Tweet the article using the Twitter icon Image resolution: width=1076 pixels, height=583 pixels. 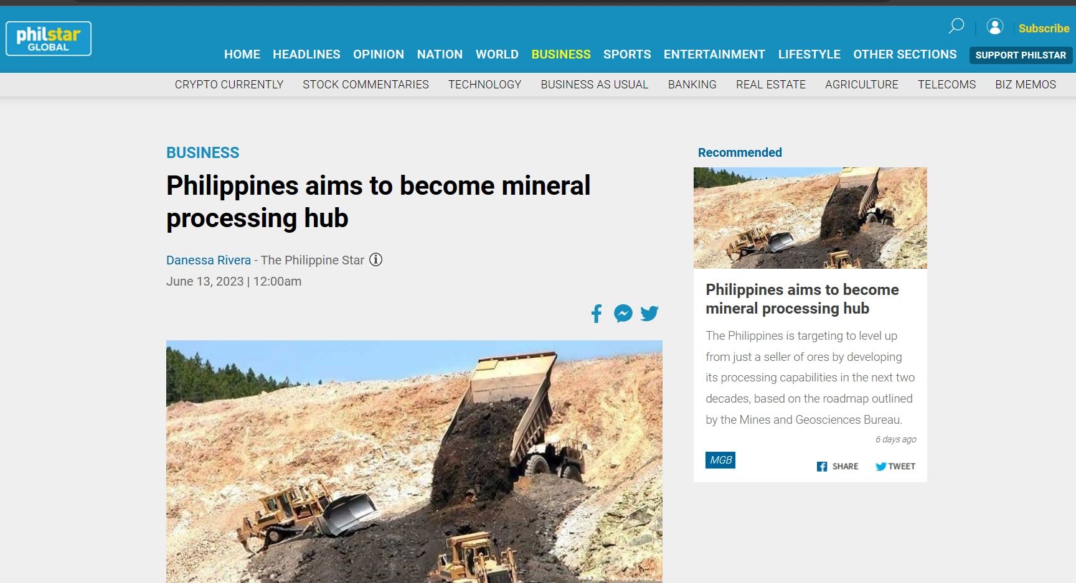point(649,314)
